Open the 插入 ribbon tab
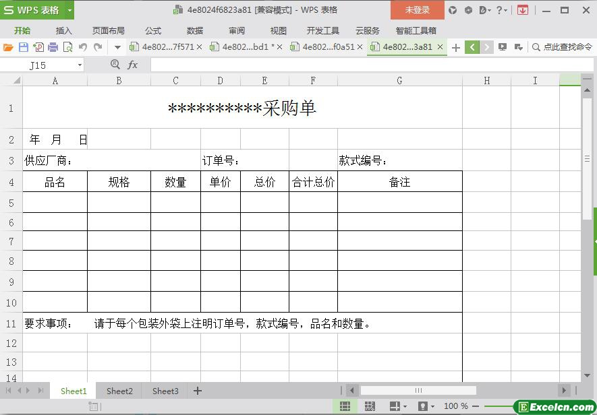Image resolution: width=597 pixels, height=415 pixels. 63,31
